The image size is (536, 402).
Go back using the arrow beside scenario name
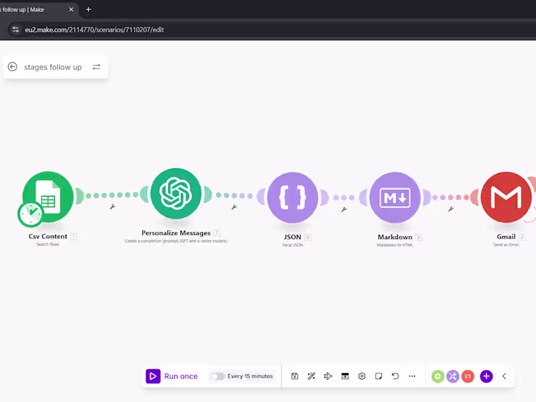[12, 66]
